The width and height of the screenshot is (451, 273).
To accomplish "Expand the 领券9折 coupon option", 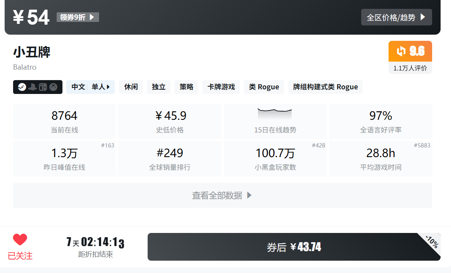I will click(x=77, y=17).
